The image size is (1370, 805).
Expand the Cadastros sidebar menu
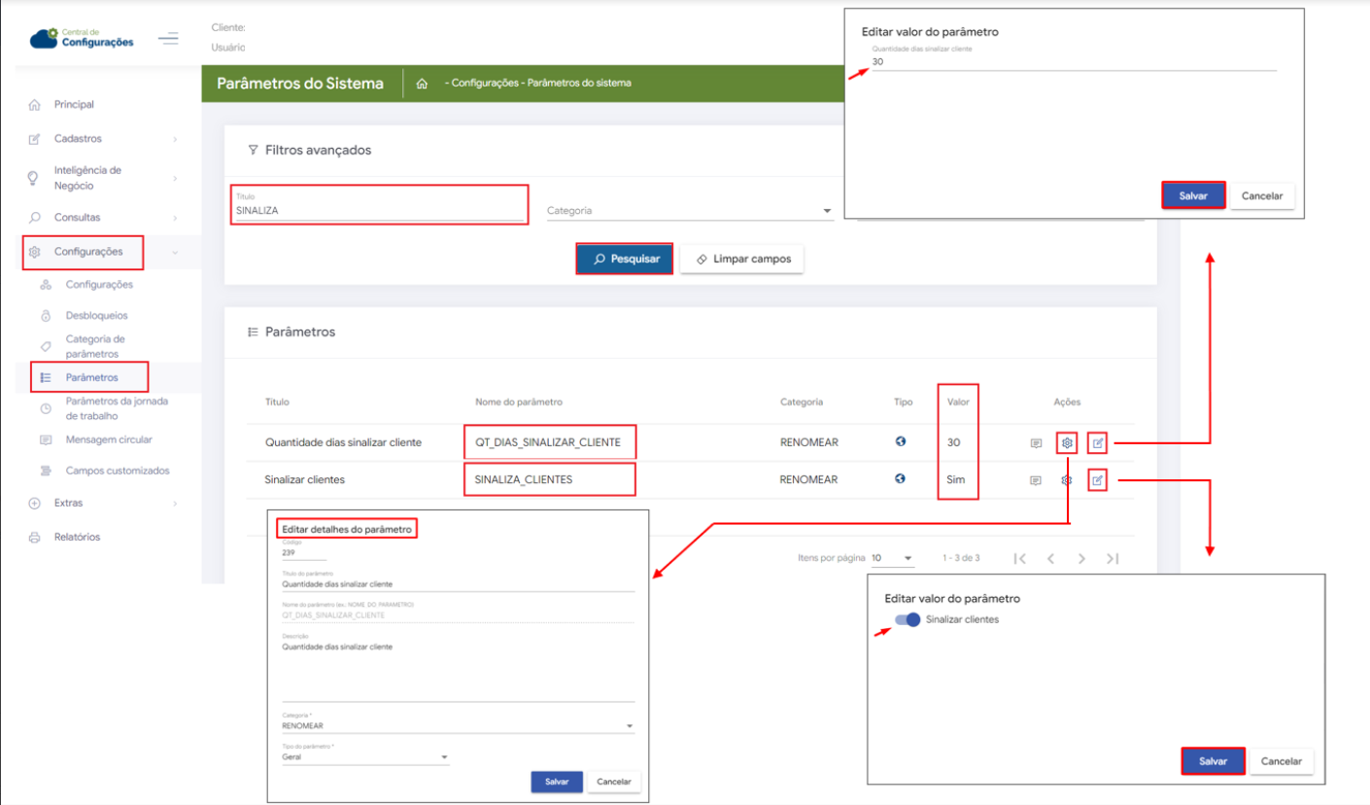tap(102, 139)
